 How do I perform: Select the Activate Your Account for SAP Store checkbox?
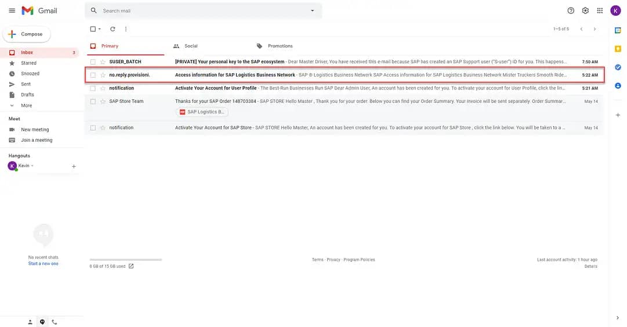(x=93, y=128)
